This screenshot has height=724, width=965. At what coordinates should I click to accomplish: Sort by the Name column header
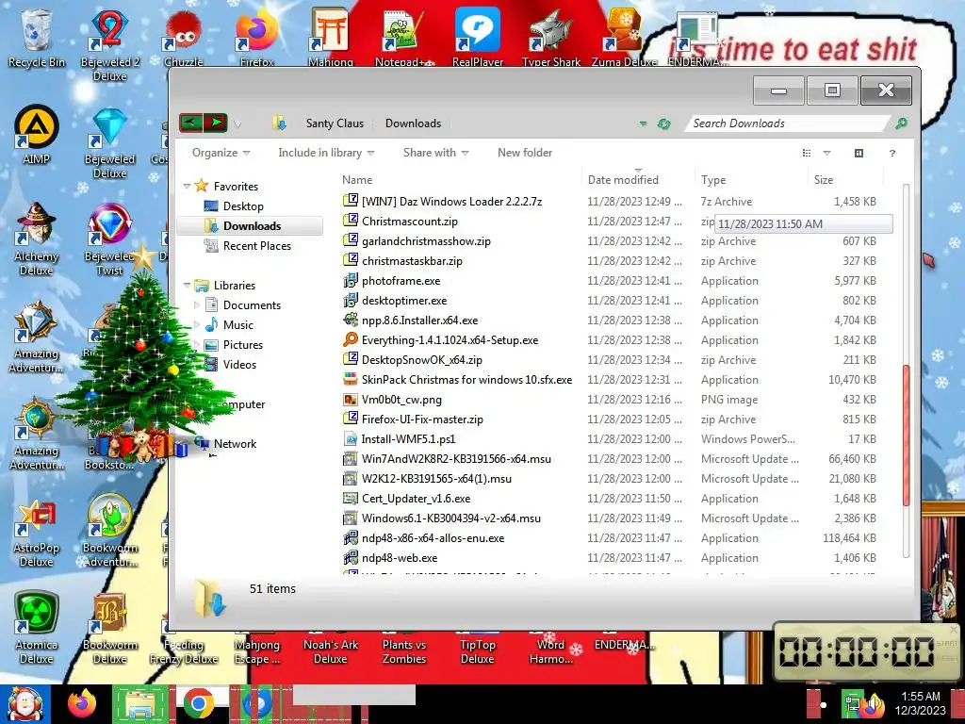357,180
